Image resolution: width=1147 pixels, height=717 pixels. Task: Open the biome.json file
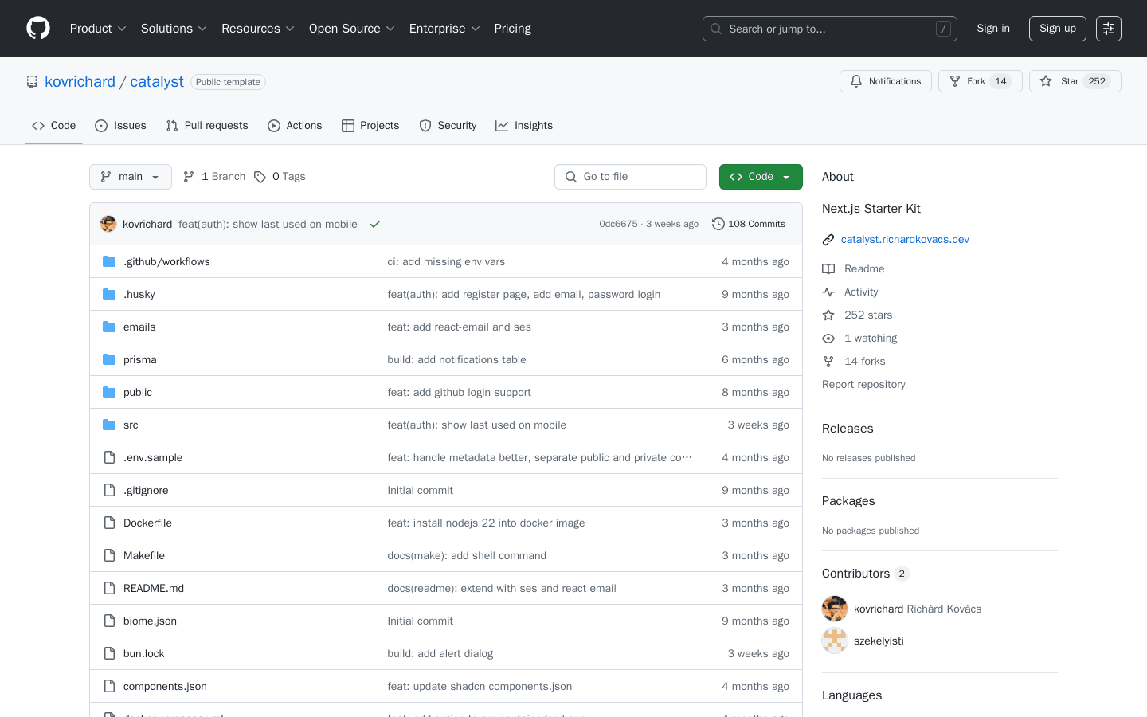tap(150, 621)
